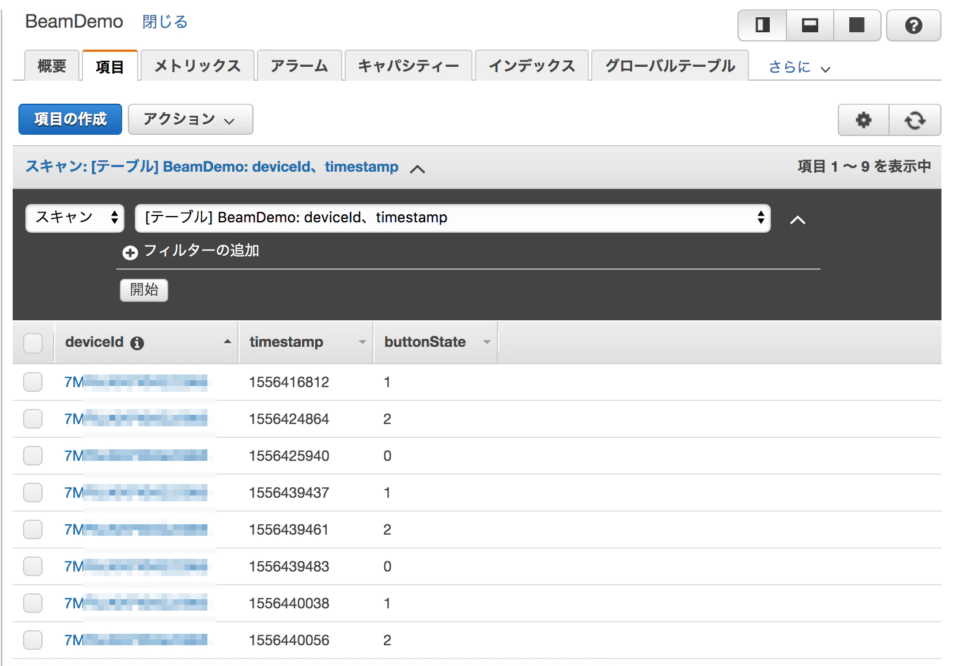This screenshot has height=666, width=953.
Task: Switch to the メトリックス tab
Action: [x=197, y=66]
